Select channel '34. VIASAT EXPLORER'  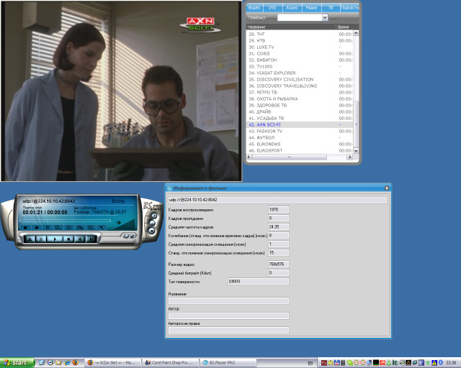point(300,73)
